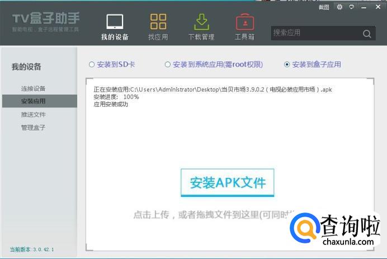The width and height of the screenshot is (387, 259).
Task: Click the TV盒子助手 logo
Action: (x=46, y=22)
